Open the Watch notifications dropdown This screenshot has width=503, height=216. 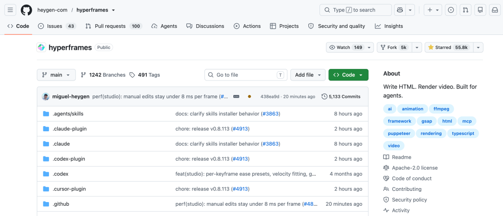[x=350, y=47]
